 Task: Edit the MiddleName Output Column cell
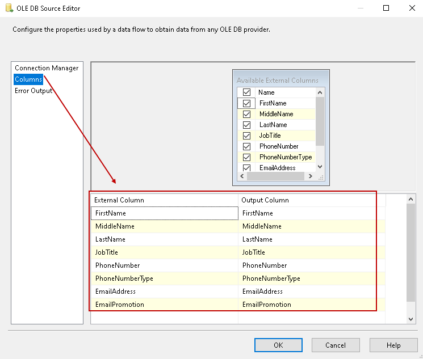[x=312, y=226]
